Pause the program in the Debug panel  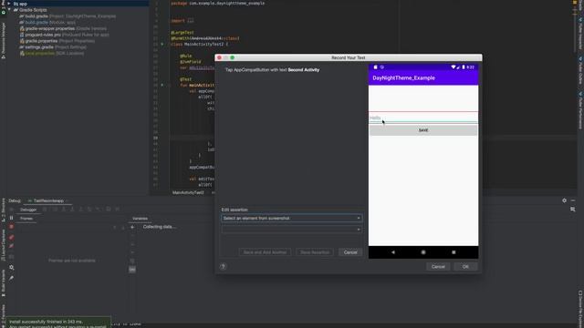click(11, 218)
